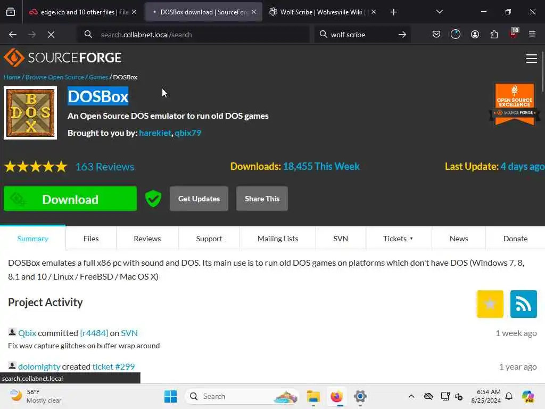Open the blue RSS feed icon

pos(524,304)
